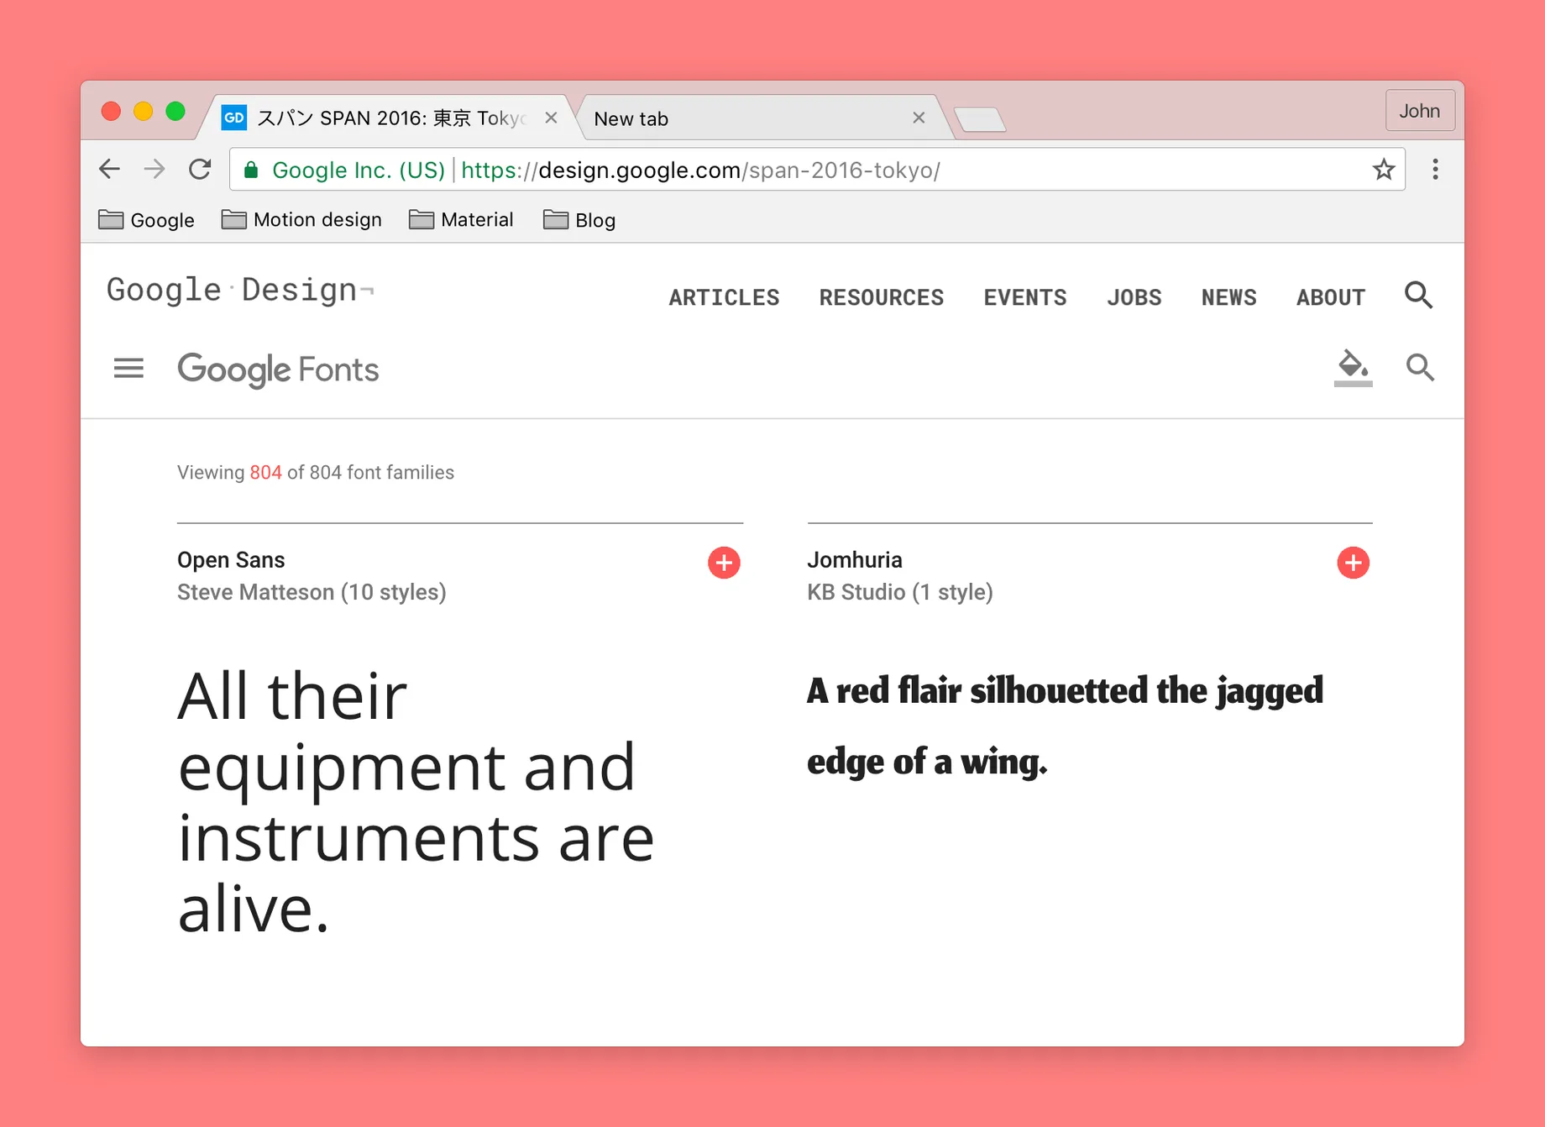Open Google Fonts search
1545x1127 pixels.
click(x=1421, y=368)
